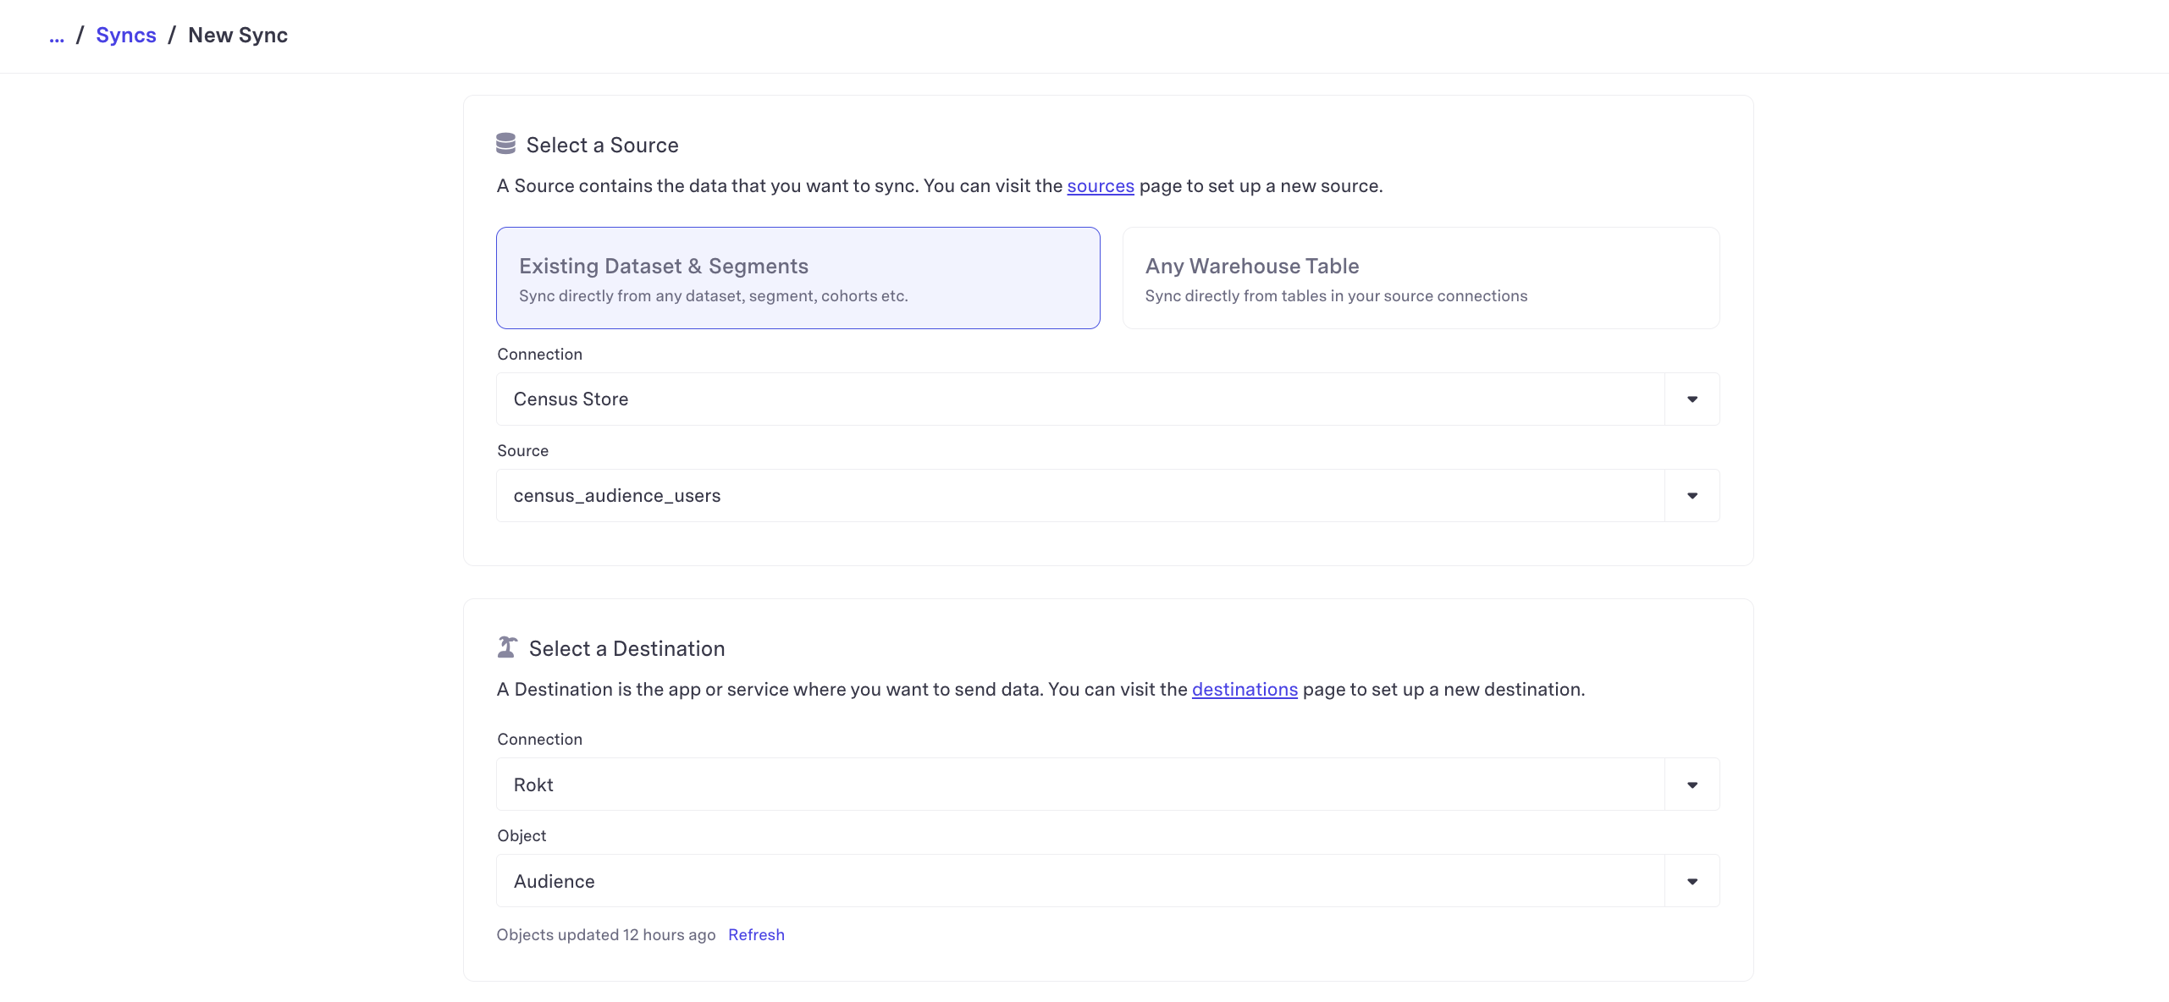Expand the Object dropdown showing Audience
The height and width of the screenshot is (1002, 2169).
coord(1079,882)
